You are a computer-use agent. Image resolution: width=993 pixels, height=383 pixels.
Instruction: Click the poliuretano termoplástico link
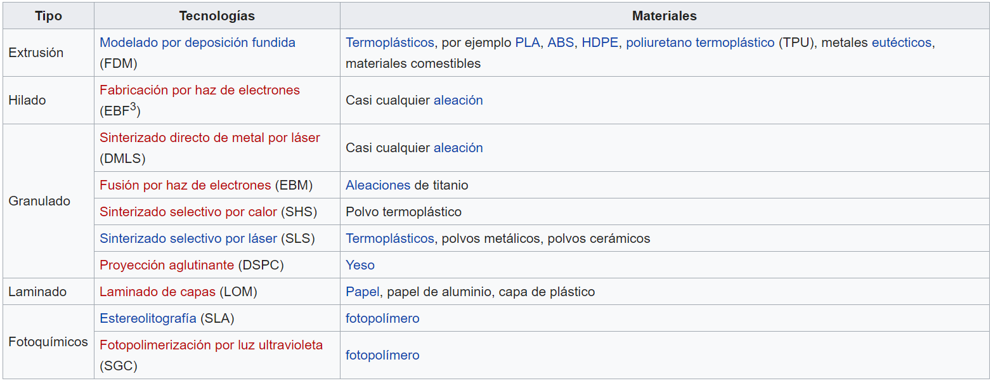click(700, 42)
